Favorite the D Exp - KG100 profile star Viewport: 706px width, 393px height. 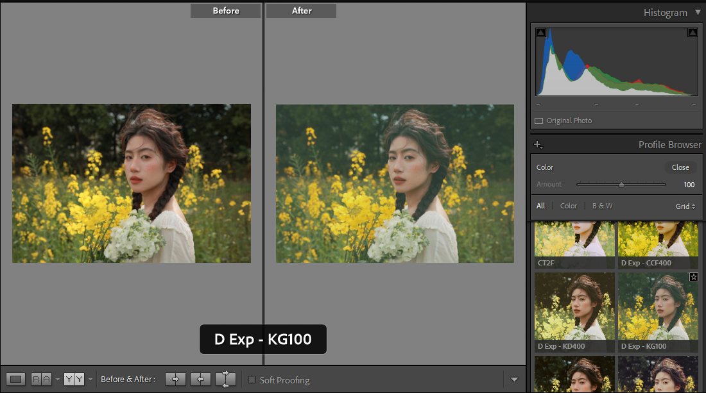tap(693, 277)
